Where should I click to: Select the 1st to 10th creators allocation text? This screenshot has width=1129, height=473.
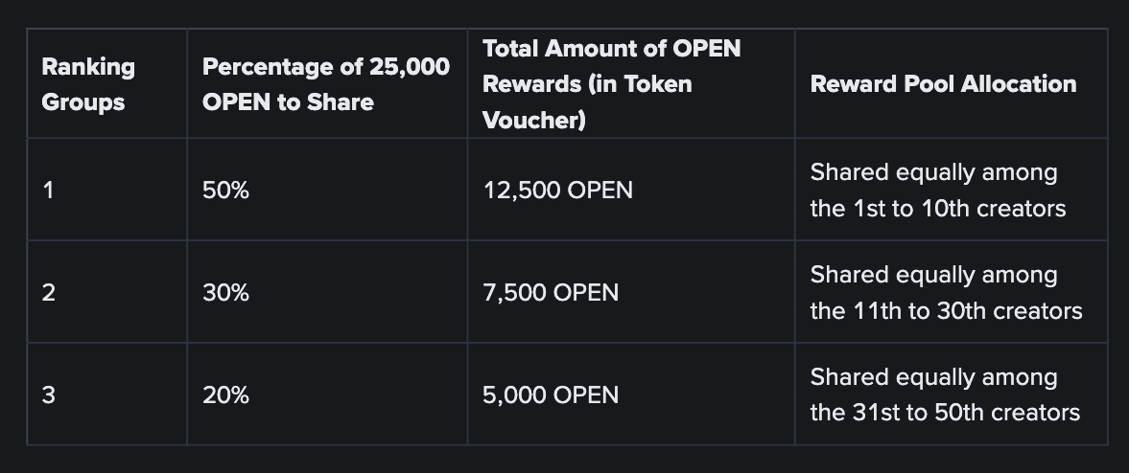point(938,191)
